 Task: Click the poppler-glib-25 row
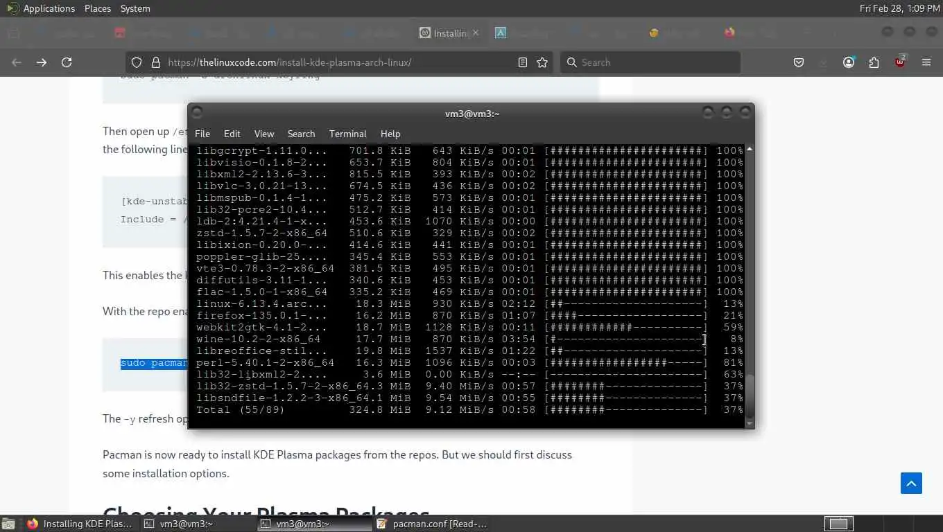click(x=469, y=256)
